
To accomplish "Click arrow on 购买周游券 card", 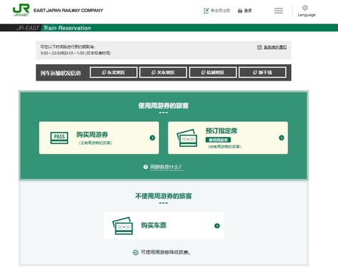I will 153,138.
